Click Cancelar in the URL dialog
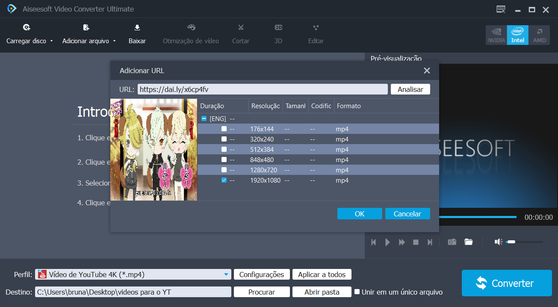558x307 pixels. click(x=407, y=214)
